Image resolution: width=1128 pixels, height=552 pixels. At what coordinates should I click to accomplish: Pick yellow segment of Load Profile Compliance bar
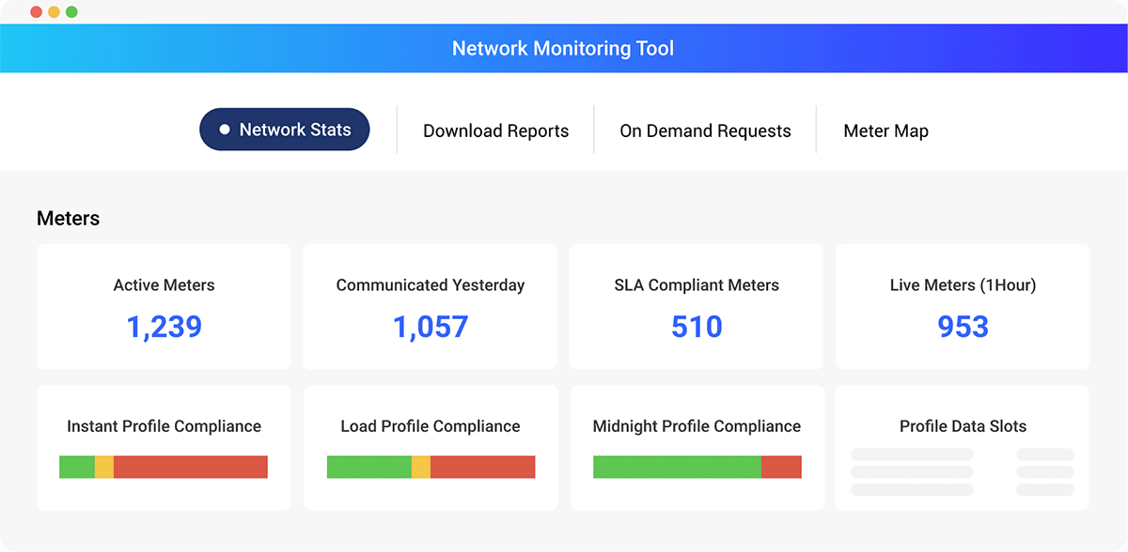point(421,467)
